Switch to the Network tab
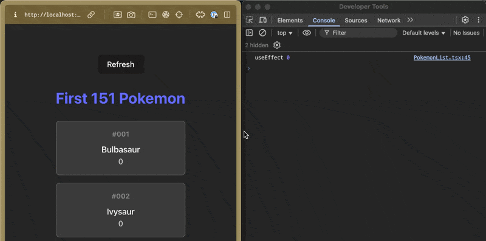Image resolution: width=486 pixels, height=241 pixels. (x=389, y=21)
